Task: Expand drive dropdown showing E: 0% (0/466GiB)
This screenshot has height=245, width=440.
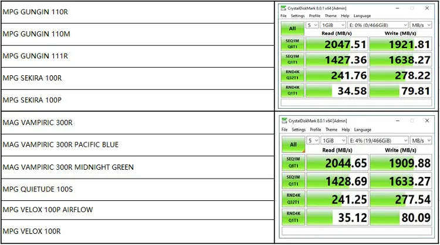Action: tap(378, 25)
